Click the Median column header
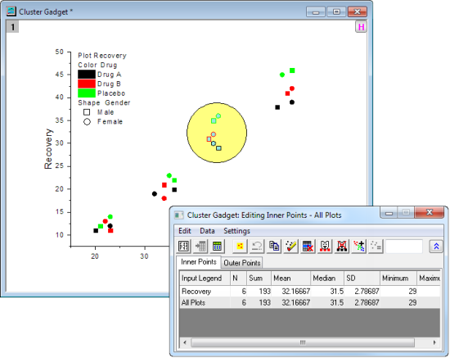This screenshot has height=358, width=450. pos(327,278)
